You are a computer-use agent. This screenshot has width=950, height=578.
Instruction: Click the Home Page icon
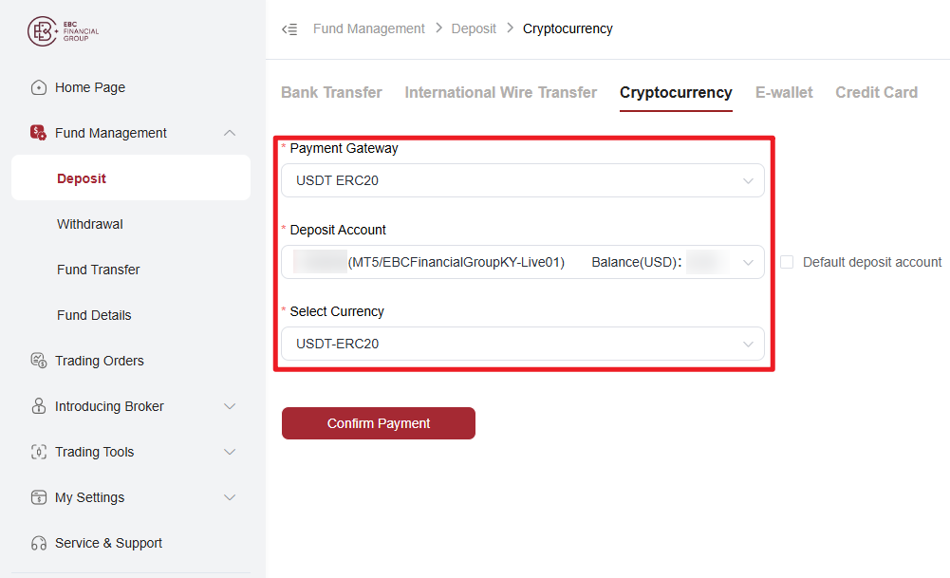(x=39, y=88)
